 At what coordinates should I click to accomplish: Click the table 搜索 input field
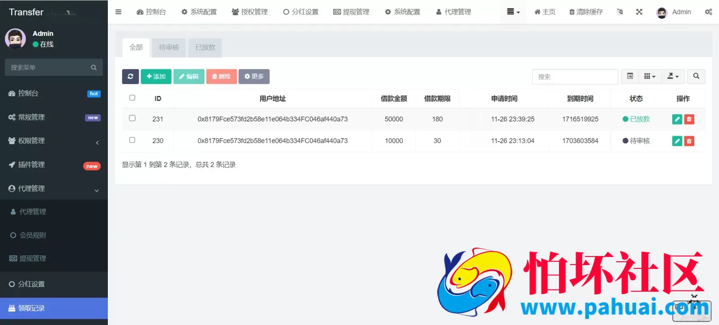point(575,77)
